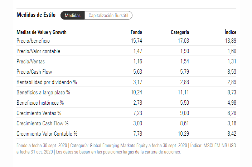Select the Precio/Valor contable row label

click(x=38, y=51)
